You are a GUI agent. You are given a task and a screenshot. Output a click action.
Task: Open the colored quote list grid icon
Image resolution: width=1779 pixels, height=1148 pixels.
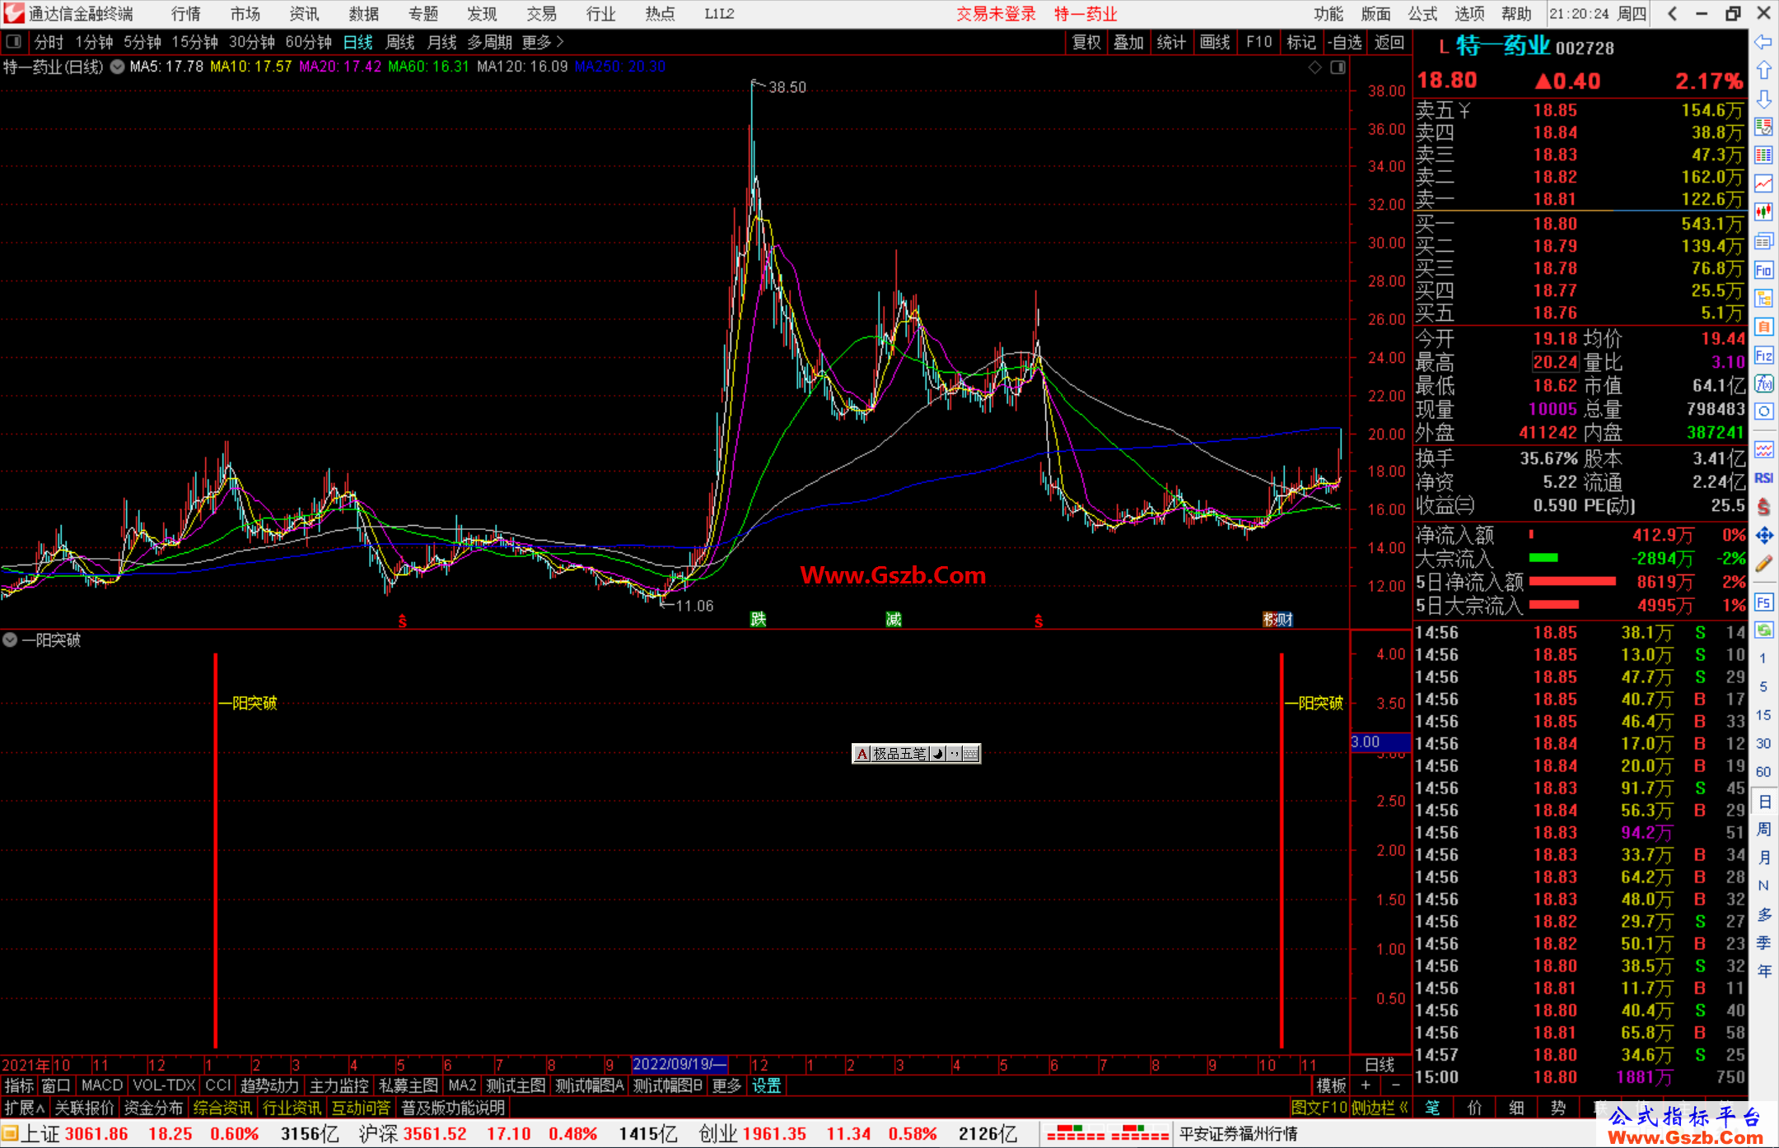1763,156
